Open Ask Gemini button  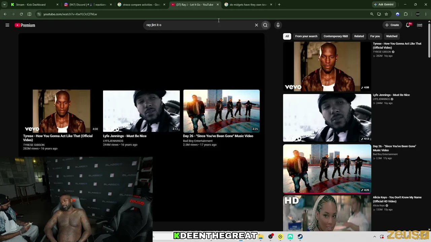click(384, 4)
